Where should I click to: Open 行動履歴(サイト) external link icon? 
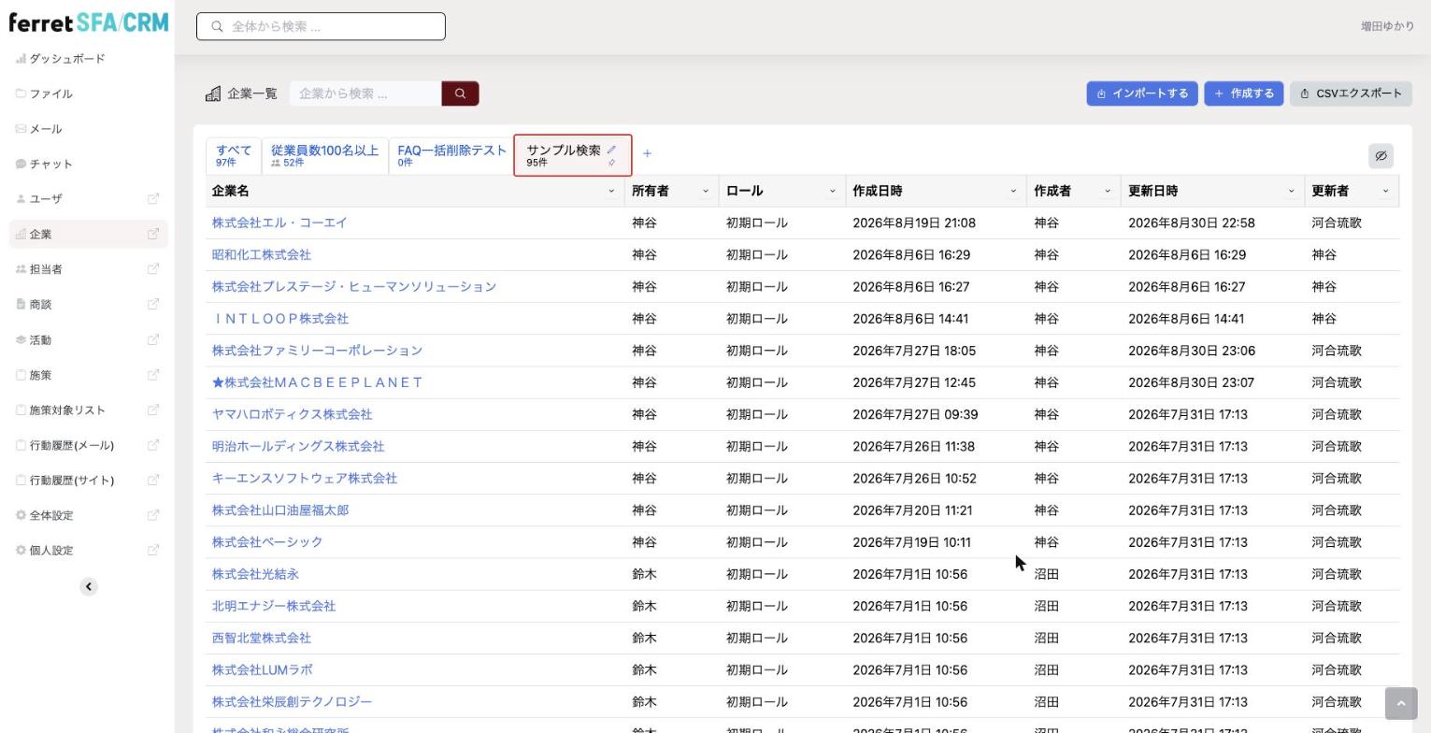click(153, 480)
